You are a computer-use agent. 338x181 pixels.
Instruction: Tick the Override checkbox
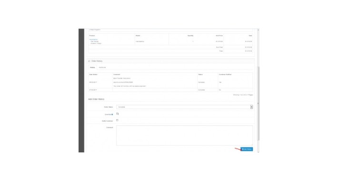(x=117, y=114)
